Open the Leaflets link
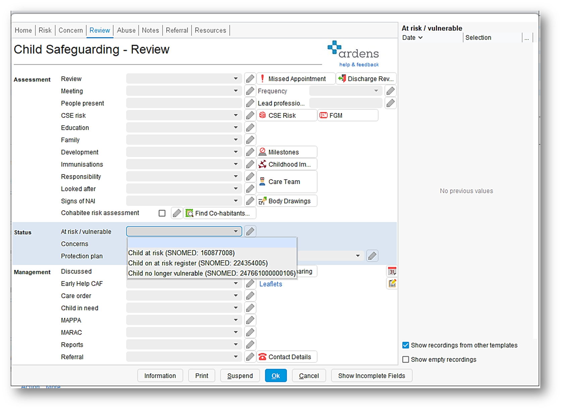The height and width of the screenshot is (410, 562). point(271,284)
